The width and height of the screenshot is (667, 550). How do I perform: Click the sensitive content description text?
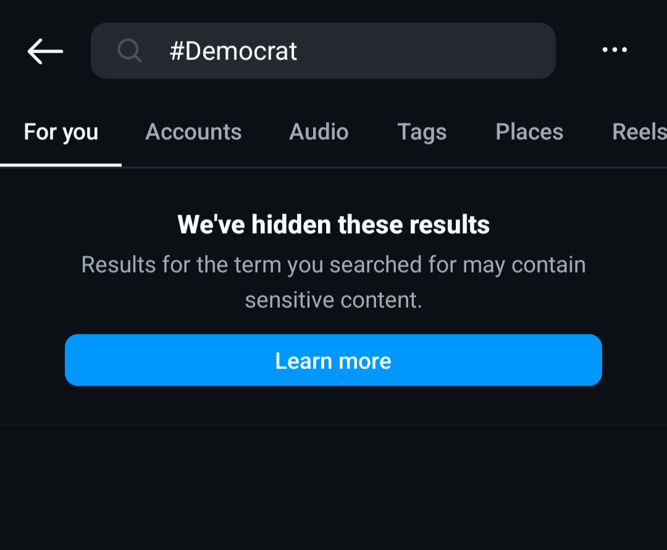click(x=333, y=282)
